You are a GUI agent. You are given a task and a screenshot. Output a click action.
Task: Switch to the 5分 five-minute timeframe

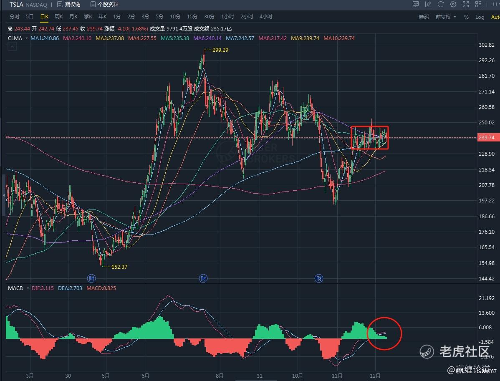coord(159,17)
